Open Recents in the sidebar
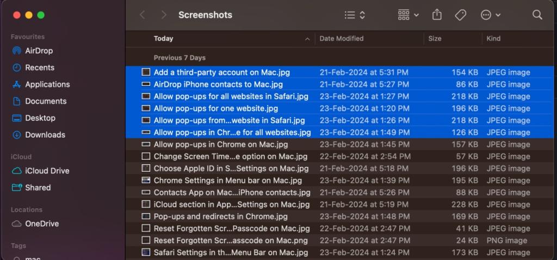The image size is (557, 260). tap(33, 67)
